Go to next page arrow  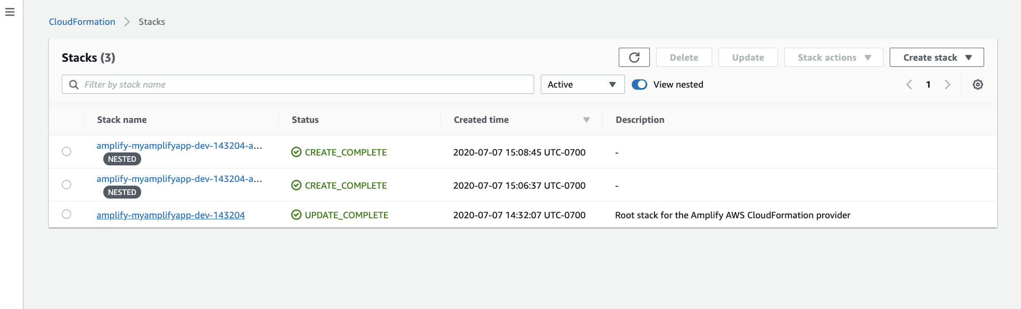pos(947,85)
